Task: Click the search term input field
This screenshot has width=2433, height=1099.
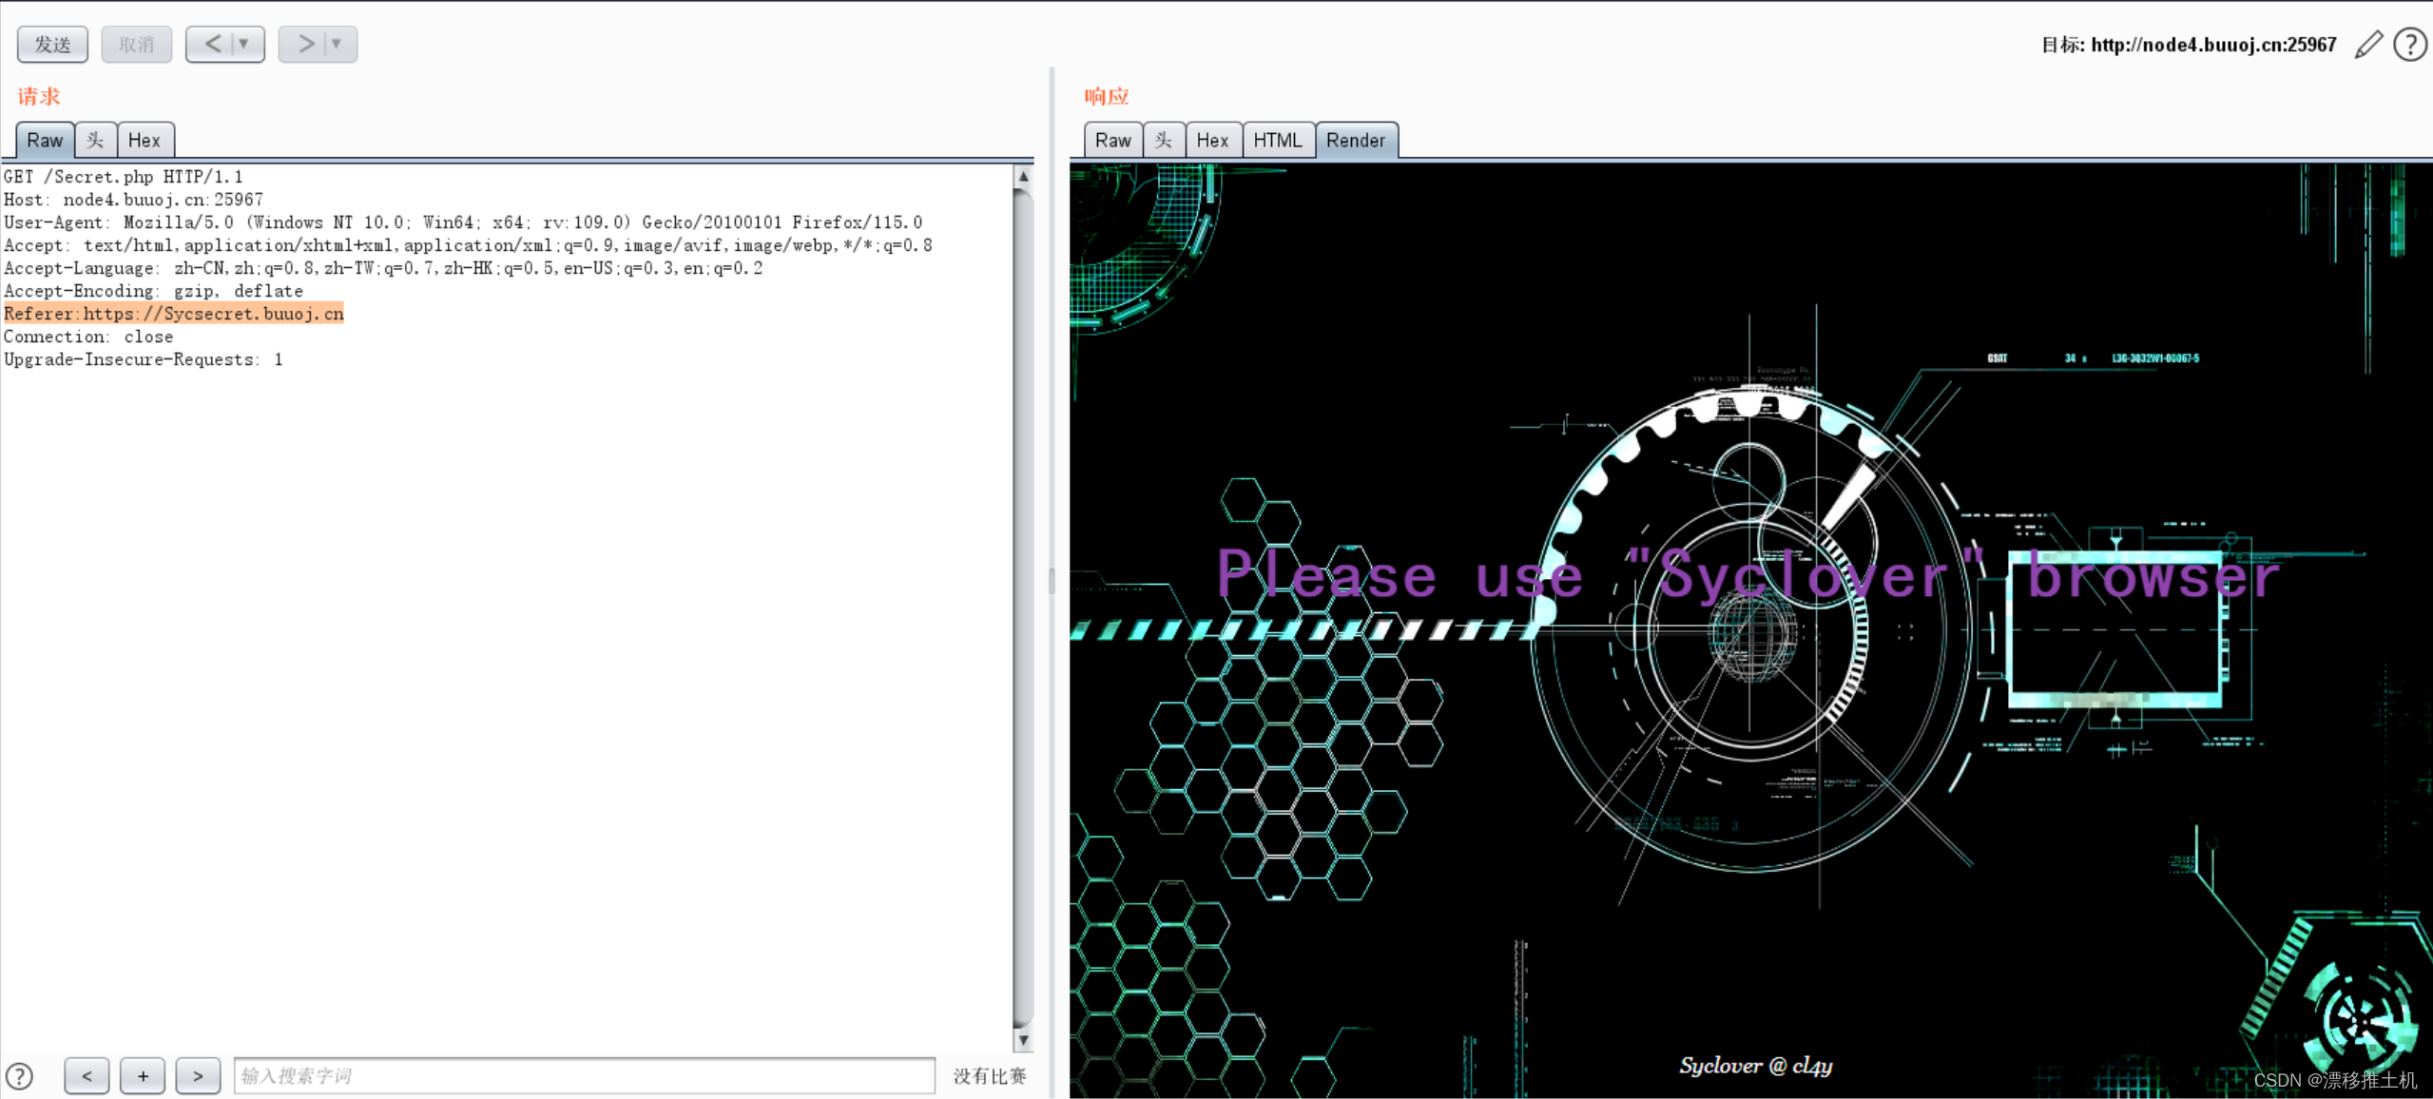Action: tap(584, 1075)
